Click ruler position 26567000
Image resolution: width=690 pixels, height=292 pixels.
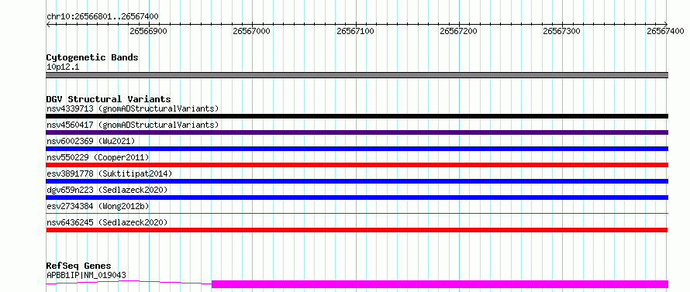tap(252, 31)
